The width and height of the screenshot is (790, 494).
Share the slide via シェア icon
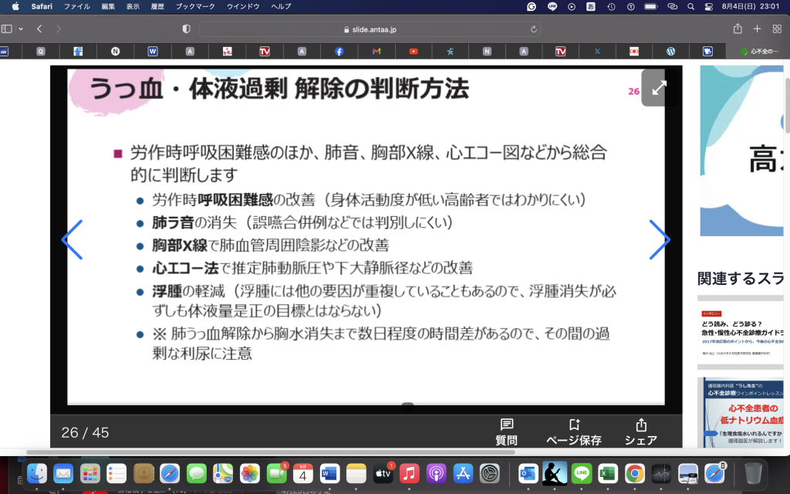[x=640, y=432]
